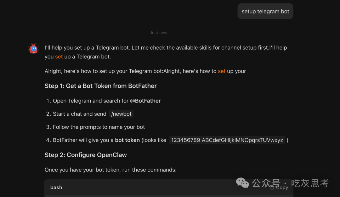
Task: Select the 'setup telegram bot' message bubble
Action: pos(265,11)
